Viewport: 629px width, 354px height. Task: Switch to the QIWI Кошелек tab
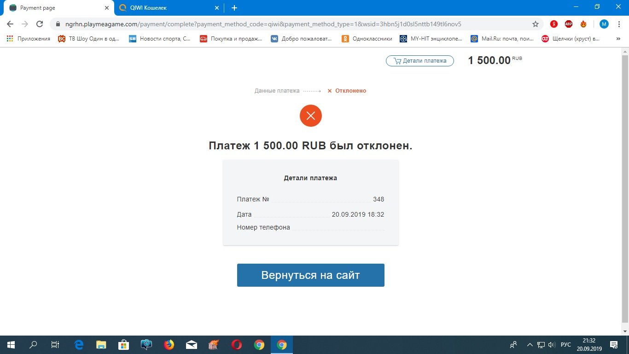coord(166,8)
